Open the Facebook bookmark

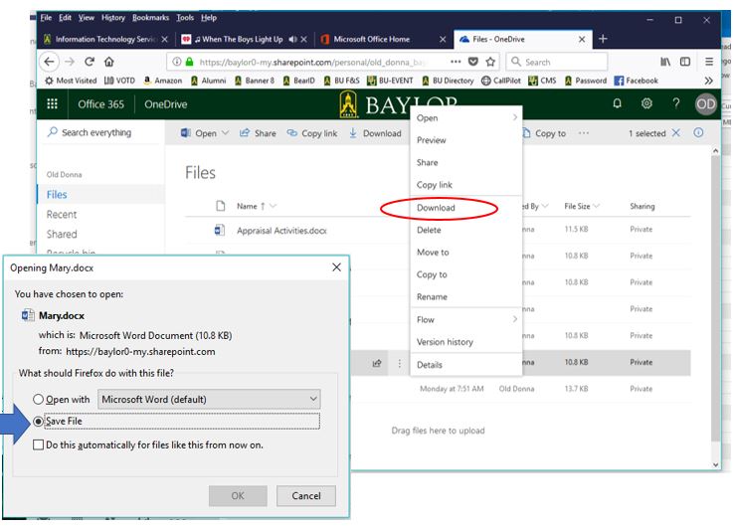[637, 81]
